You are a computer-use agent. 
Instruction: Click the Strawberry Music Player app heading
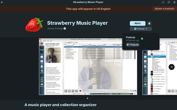tap(77, 23)
